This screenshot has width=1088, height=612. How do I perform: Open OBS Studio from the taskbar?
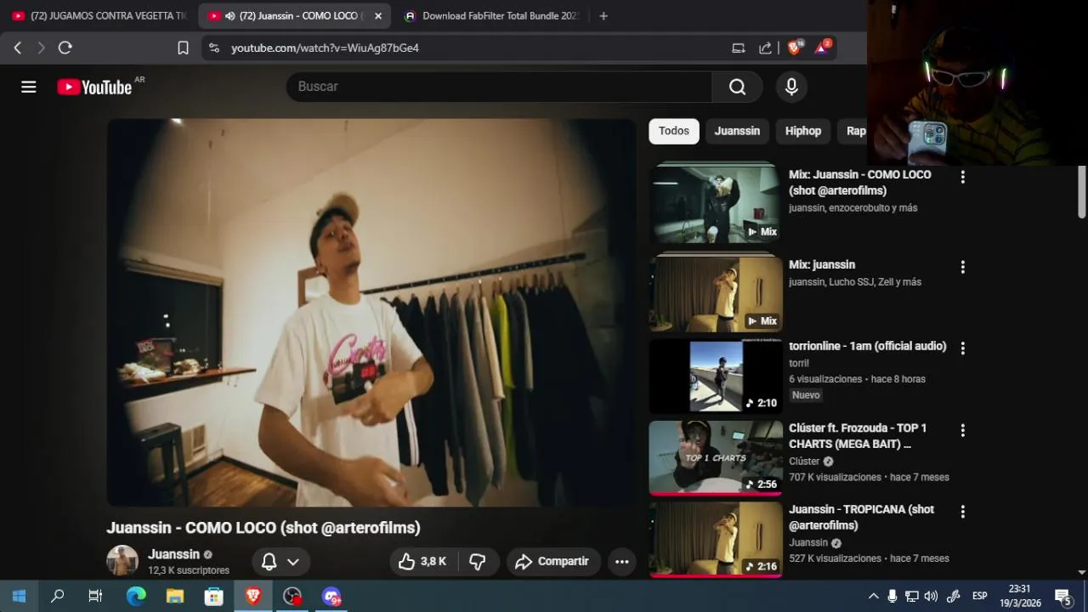(292, 597)
